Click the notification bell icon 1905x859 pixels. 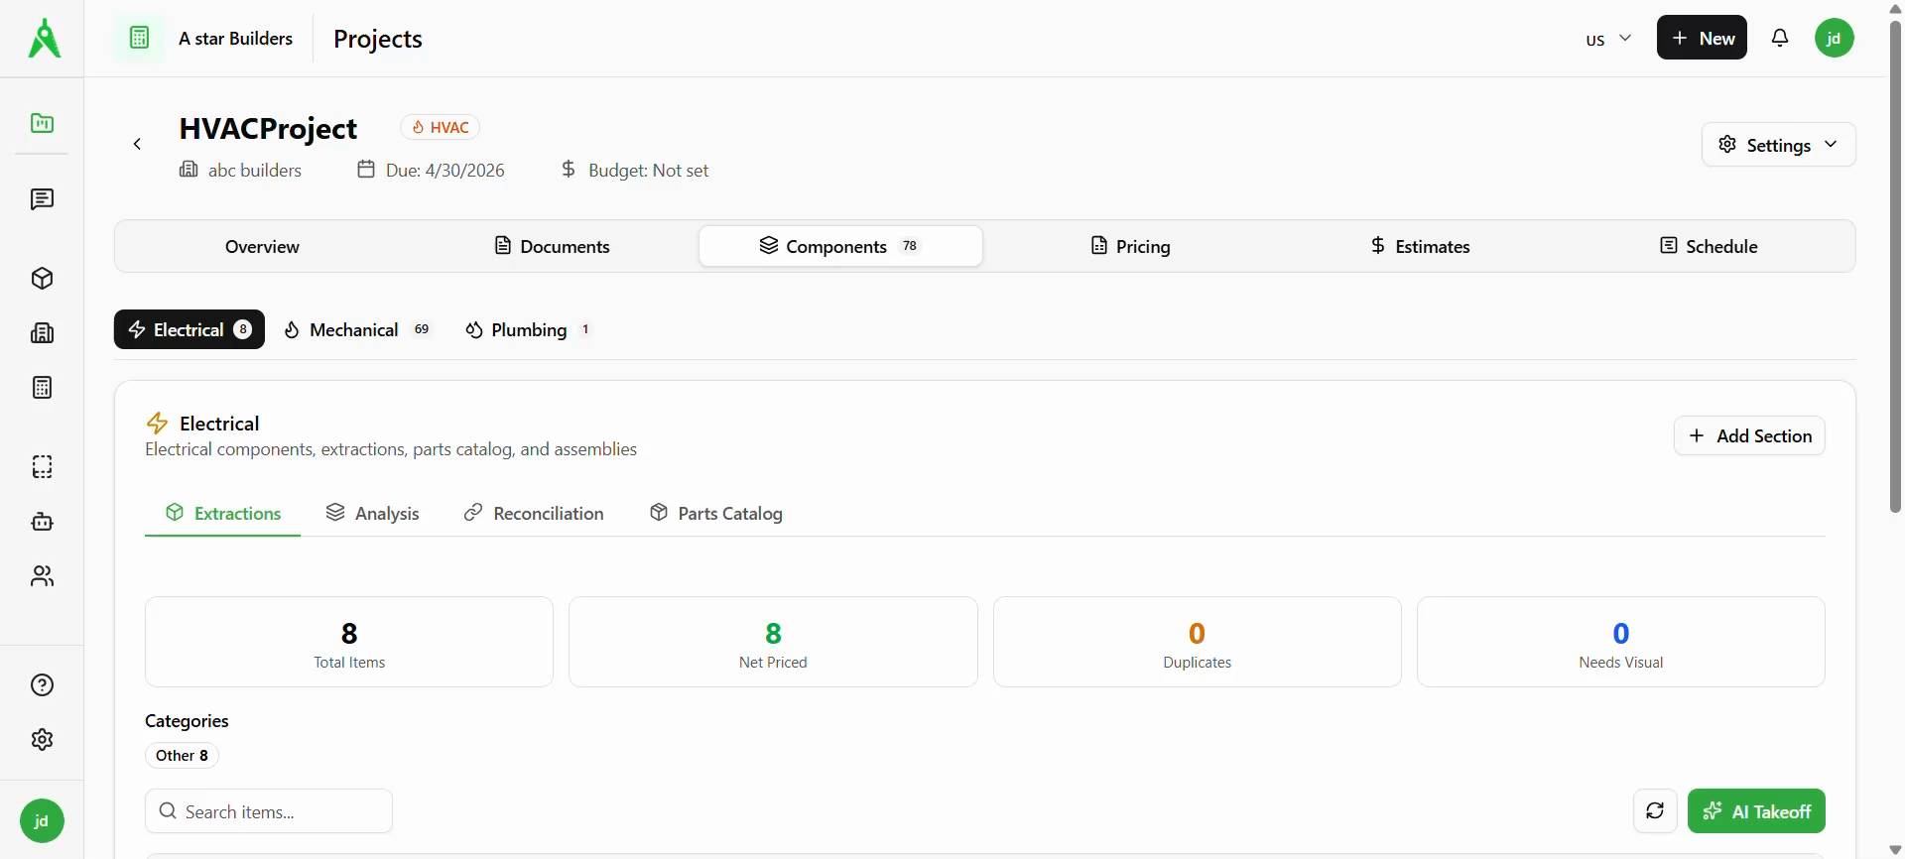click(1780, 38)
